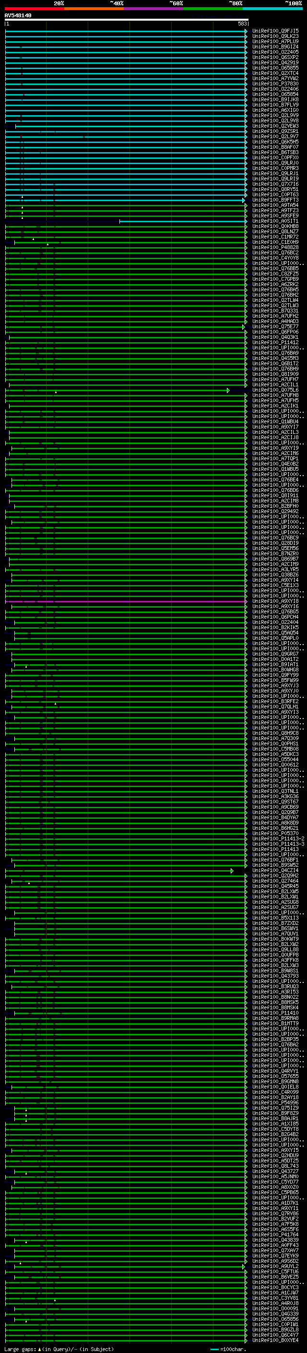This screenshot has height=1353, width=307.
Task: Click the 583 end position label
Action: click(x=242, y=24)
